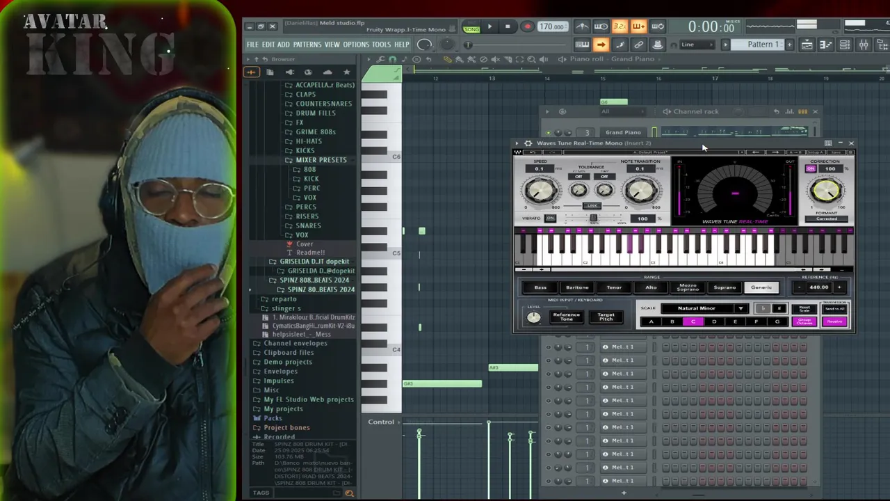Click the tempo 170.000 display
Screen dimensions: 890x501
pos(551,27)
